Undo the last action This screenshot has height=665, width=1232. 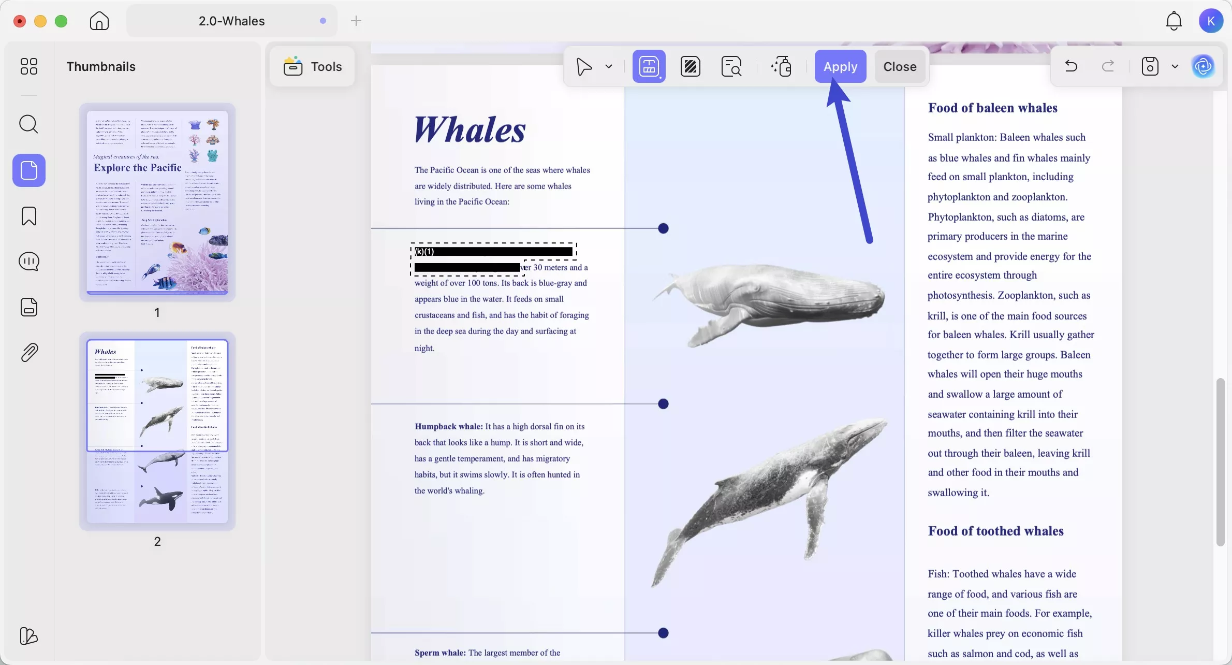(1071, 66)
